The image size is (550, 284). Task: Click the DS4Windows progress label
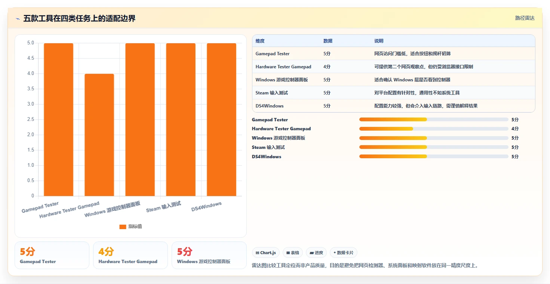click(267, 157)
